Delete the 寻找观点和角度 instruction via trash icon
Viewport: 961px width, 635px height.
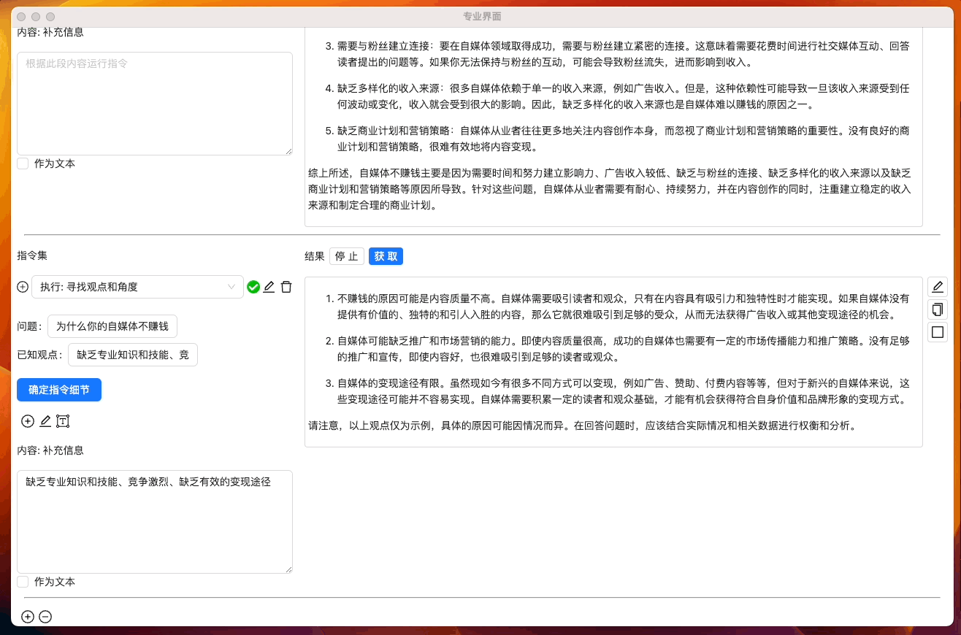[x=286, y=288]
